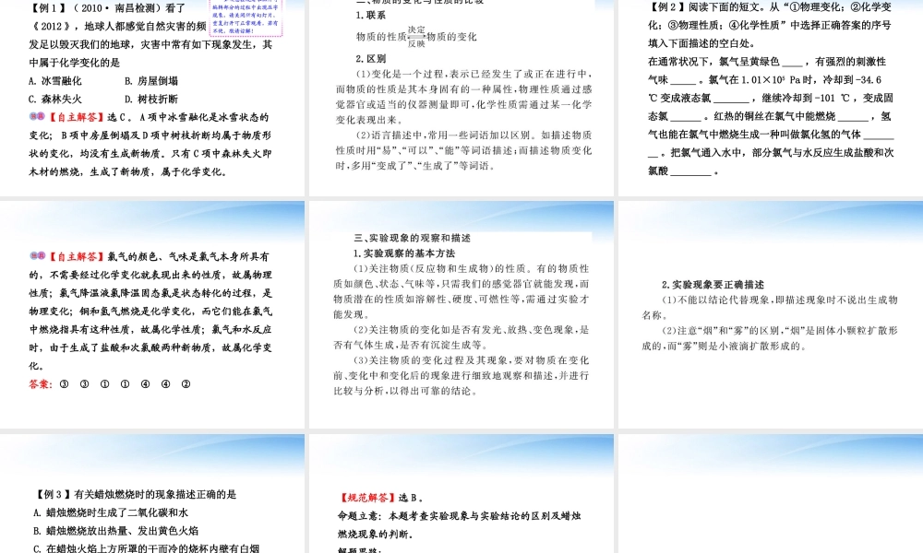Click the 命题立意 explanation line

(x=459, y=524)
